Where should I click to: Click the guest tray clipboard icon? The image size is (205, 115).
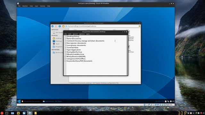click(x=166, y=101)
